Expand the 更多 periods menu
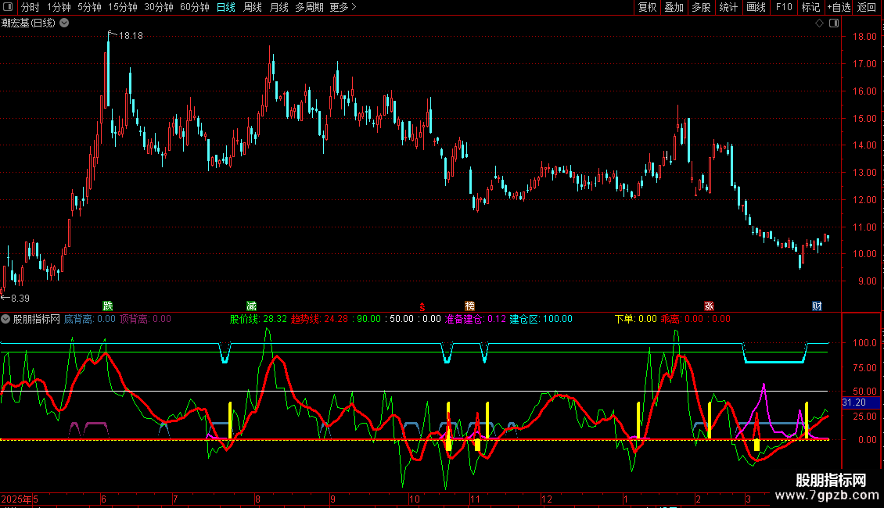This screenshot has width=884, height=508. point(343,7)
